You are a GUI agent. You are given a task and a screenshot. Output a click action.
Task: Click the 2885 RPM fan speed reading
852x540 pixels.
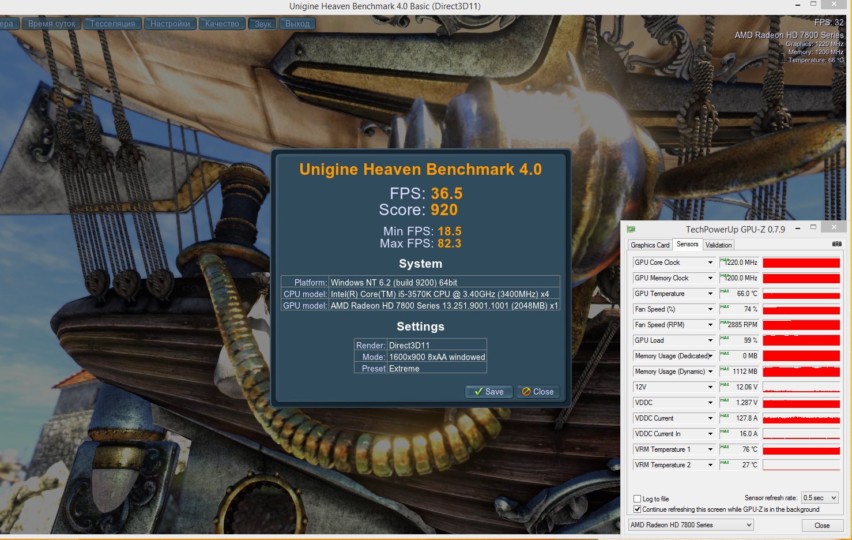pyautogui.click(x=739, y=325)
